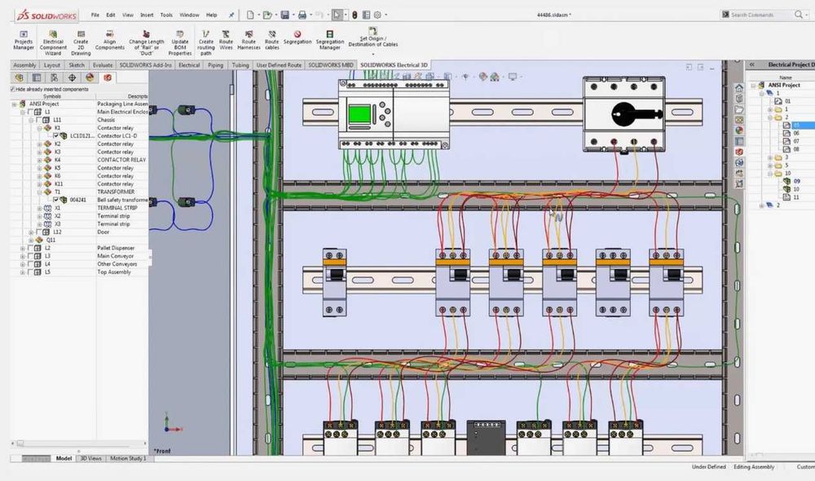Click Update BOM Properties
This screenshot has width=815, height=481.
coord(180,42)
